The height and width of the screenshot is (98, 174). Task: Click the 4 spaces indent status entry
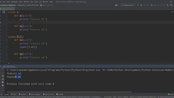click(125, 97)
